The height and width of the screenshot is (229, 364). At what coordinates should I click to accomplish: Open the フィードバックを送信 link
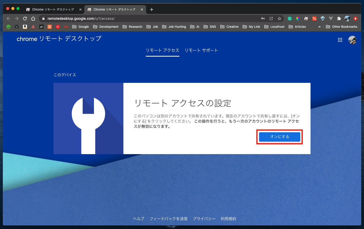[x=168, y=219]
